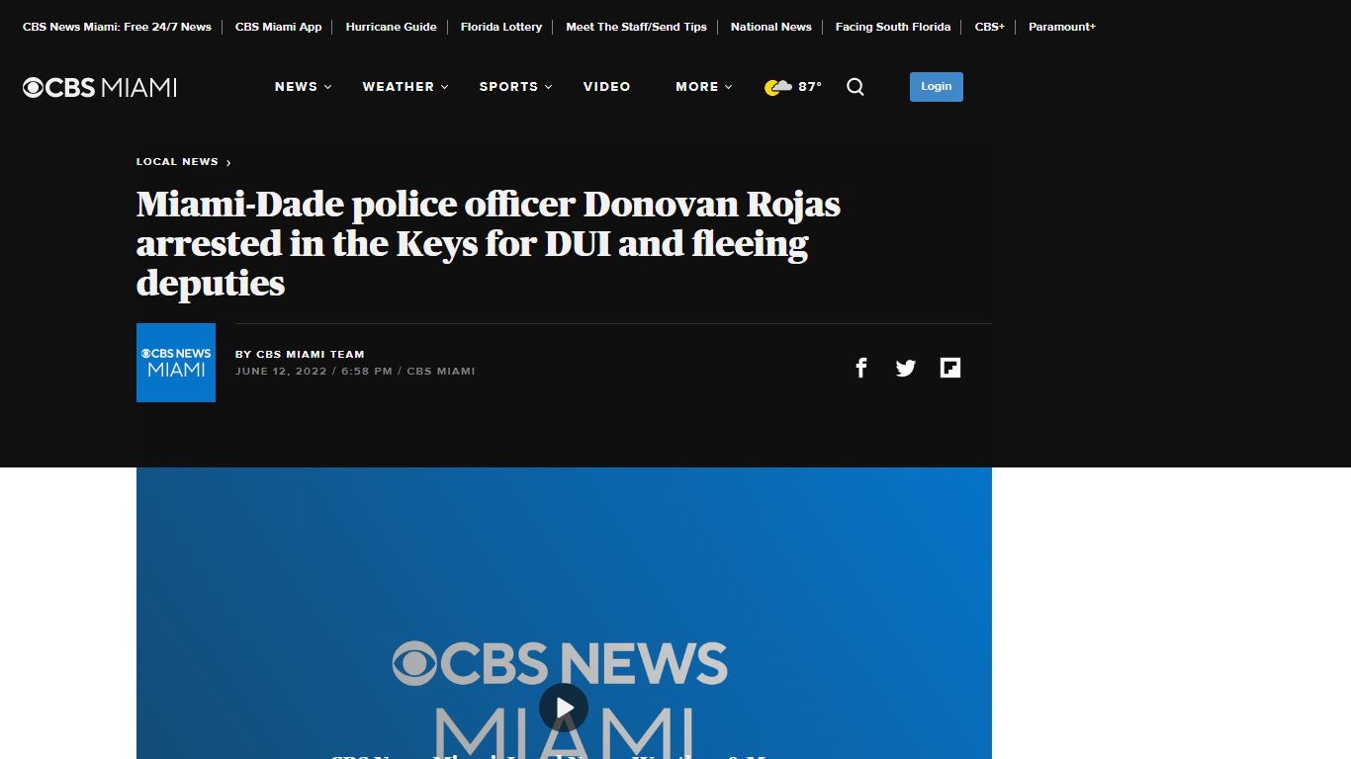Screen dimensions: 1351x759
Task: Open the Paramount+ link
Action: pos(1062,27)
